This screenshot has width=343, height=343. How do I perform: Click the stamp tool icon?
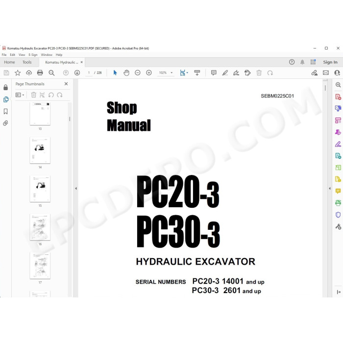tap(247, 73)
